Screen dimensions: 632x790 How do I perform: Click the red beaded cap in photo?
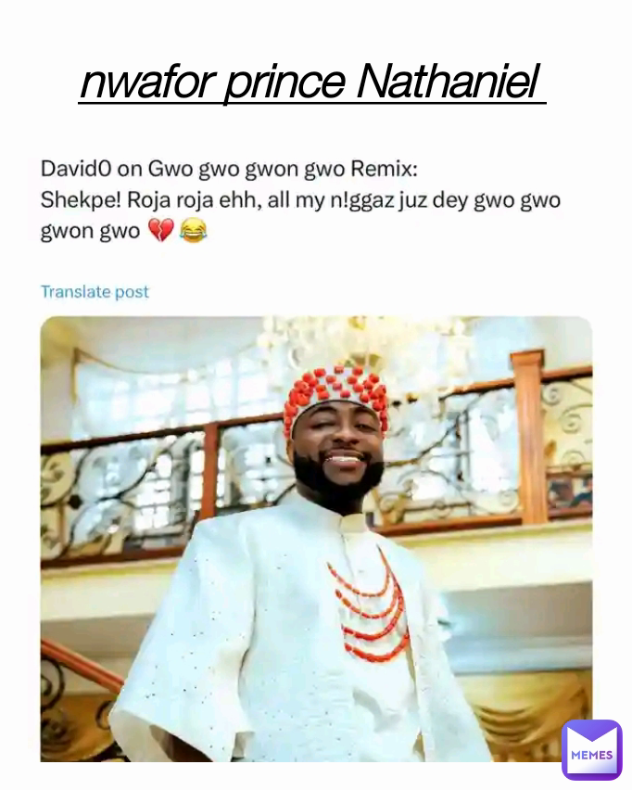pos(335,399)
